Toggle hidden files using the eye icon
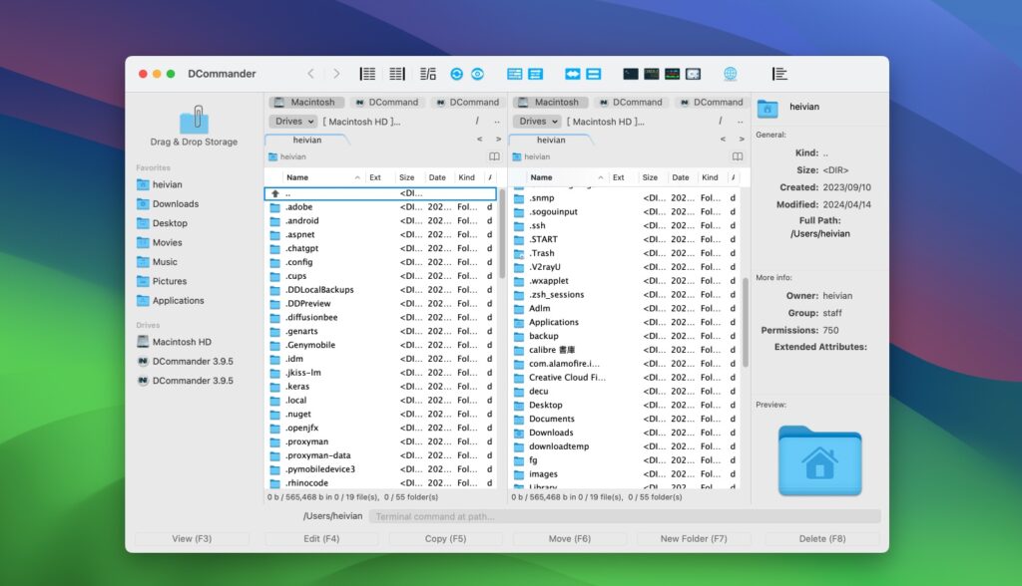 click(x=477, y=73)
